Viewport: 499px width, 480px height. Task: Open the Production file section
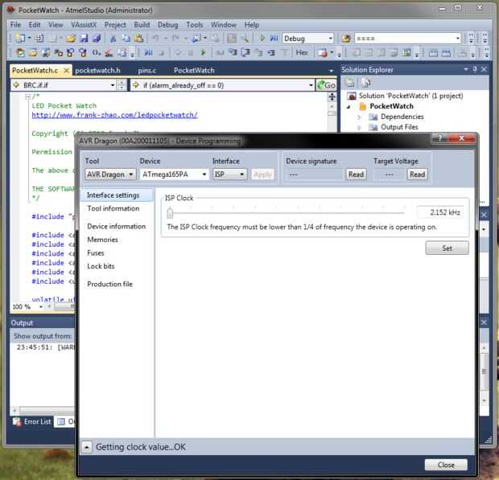(109, 284)
